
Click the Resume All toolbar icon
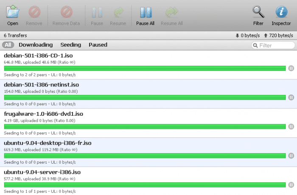pos(171,12)
